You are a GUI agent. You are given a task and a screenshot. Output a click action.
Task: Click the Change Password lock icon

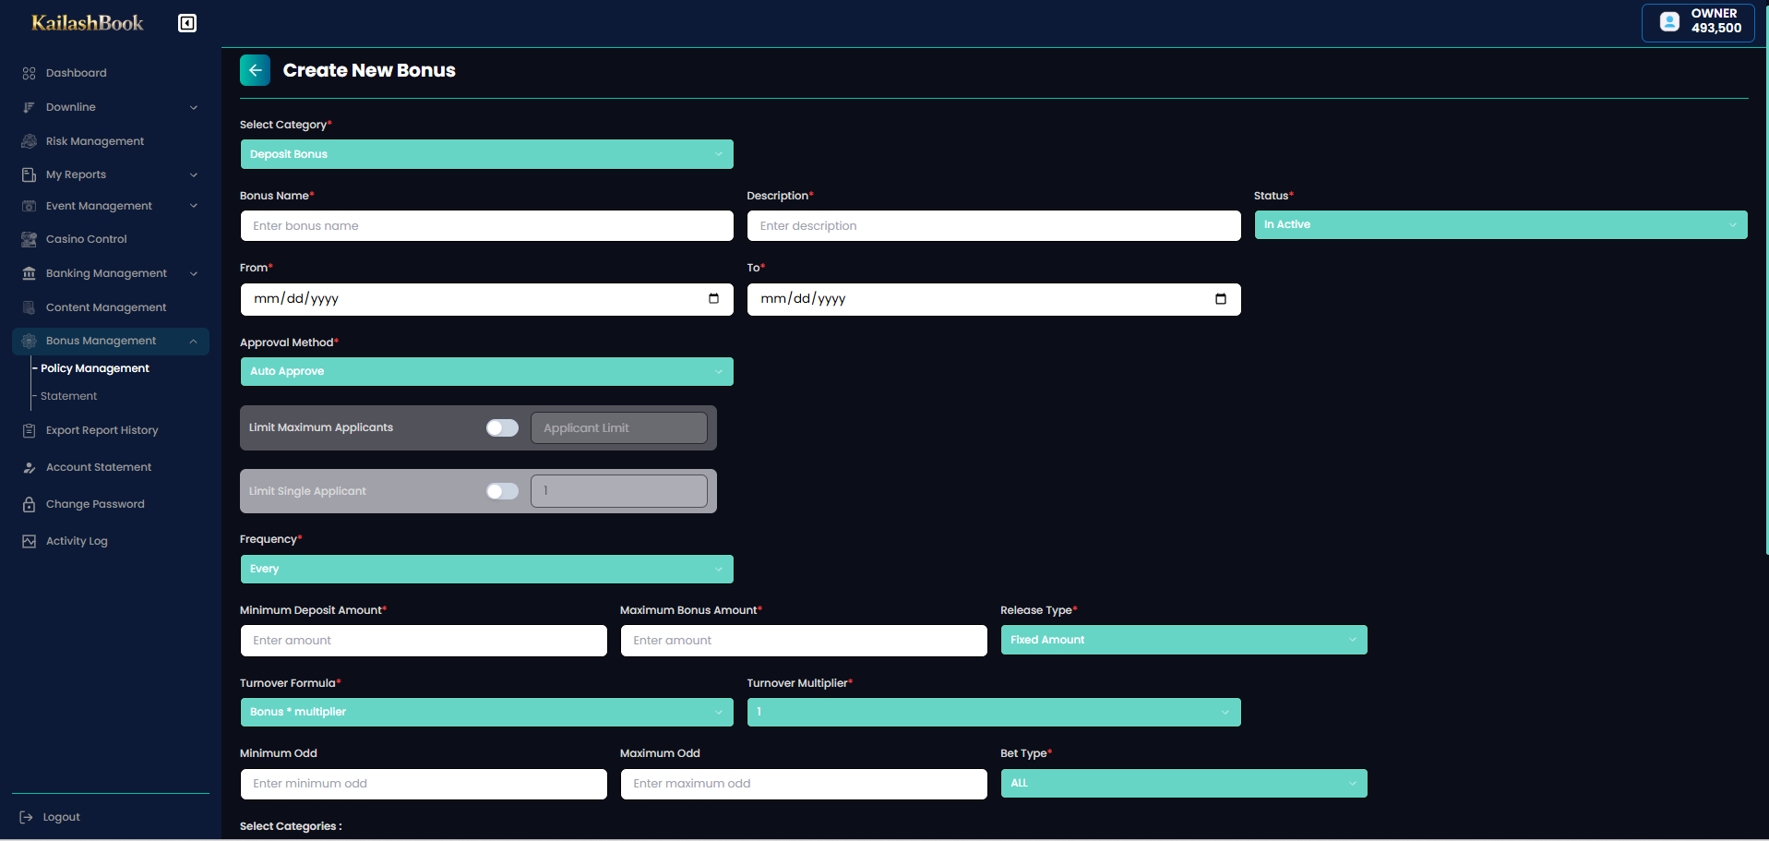29,504
